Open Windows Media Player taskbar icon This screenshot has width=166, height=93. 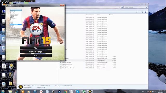29,91
